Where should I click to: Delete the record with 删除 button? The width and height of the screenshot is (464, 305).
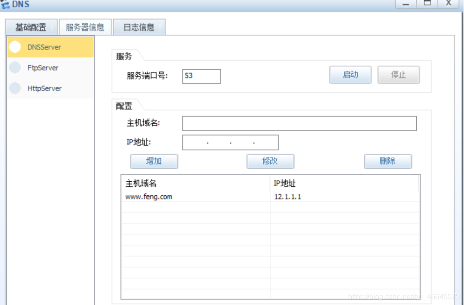[x=388, y=161]
